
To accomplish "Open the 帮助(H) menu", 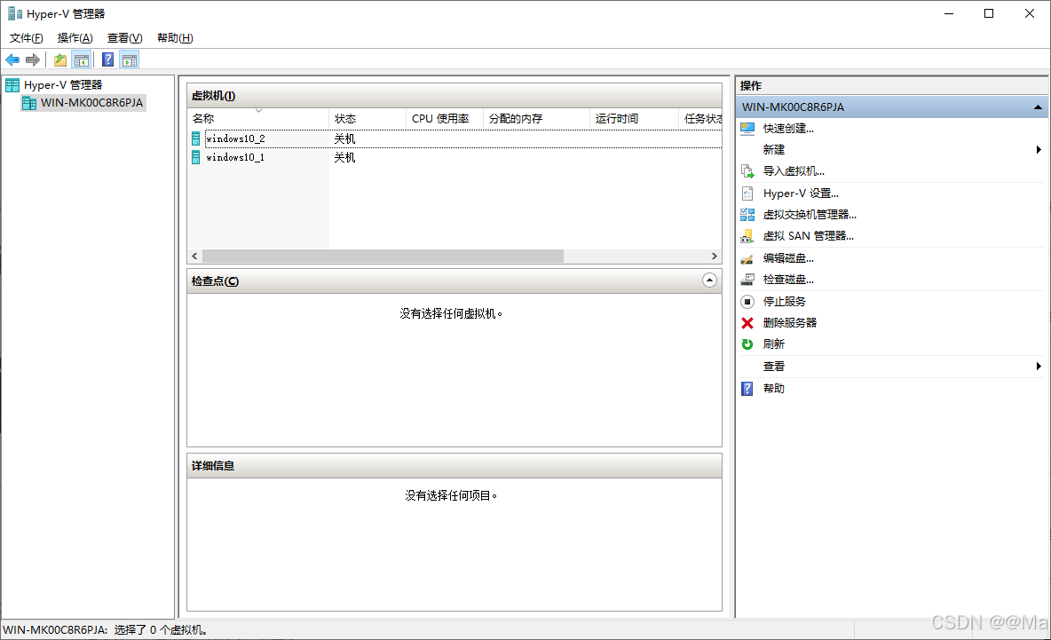I will (x=175, y=38).
